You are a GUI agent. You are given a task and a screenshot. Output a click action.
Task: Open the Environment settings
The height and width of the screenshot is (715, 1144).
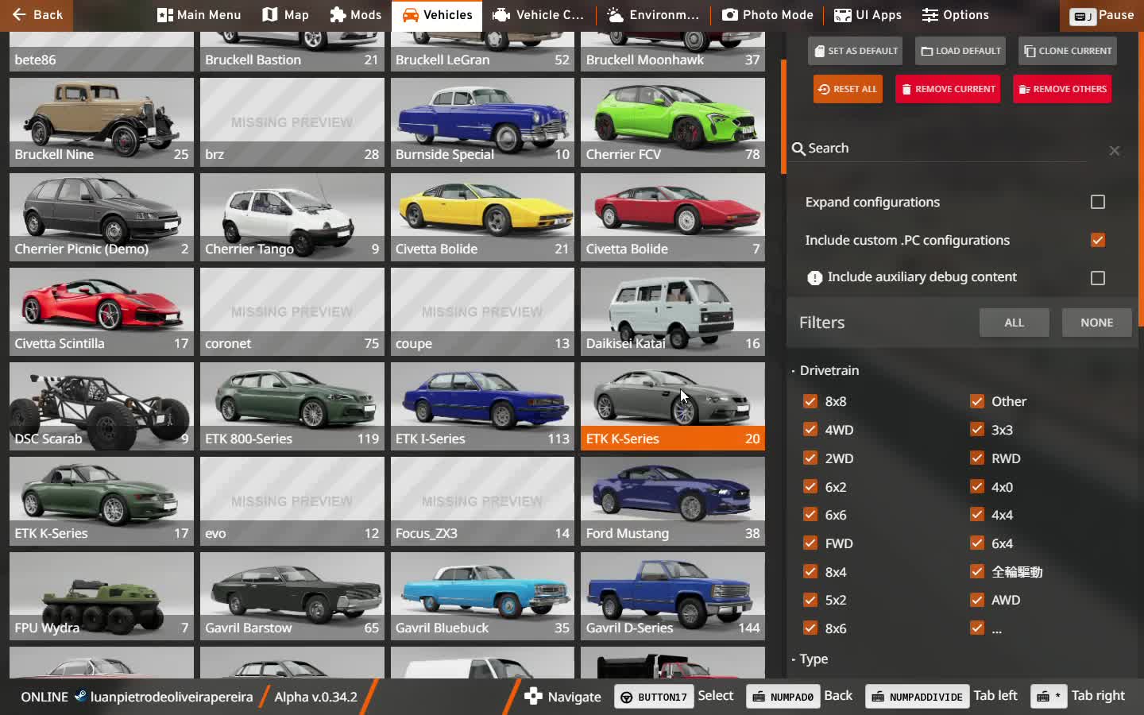651,14
